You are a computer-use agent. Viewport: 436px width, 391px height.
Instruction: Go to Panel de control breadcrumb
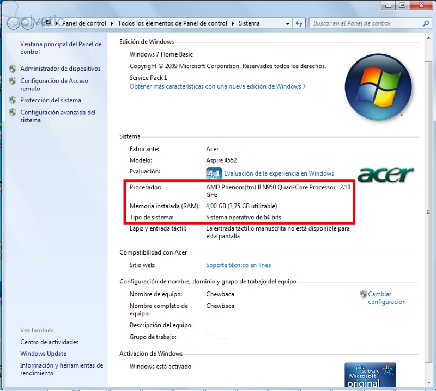[x=84, y=23]
